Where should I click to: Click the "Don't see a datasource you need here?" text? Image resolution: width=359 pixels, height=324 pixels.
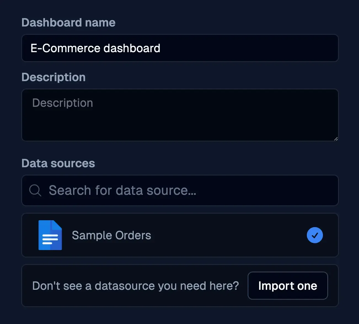(135, 286)
